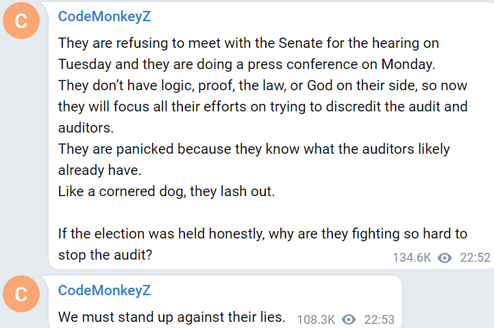Click the eye views icon next to 134.6K
Image resolution: width=494 pixels, height=328 pixels.
point(445,258)
